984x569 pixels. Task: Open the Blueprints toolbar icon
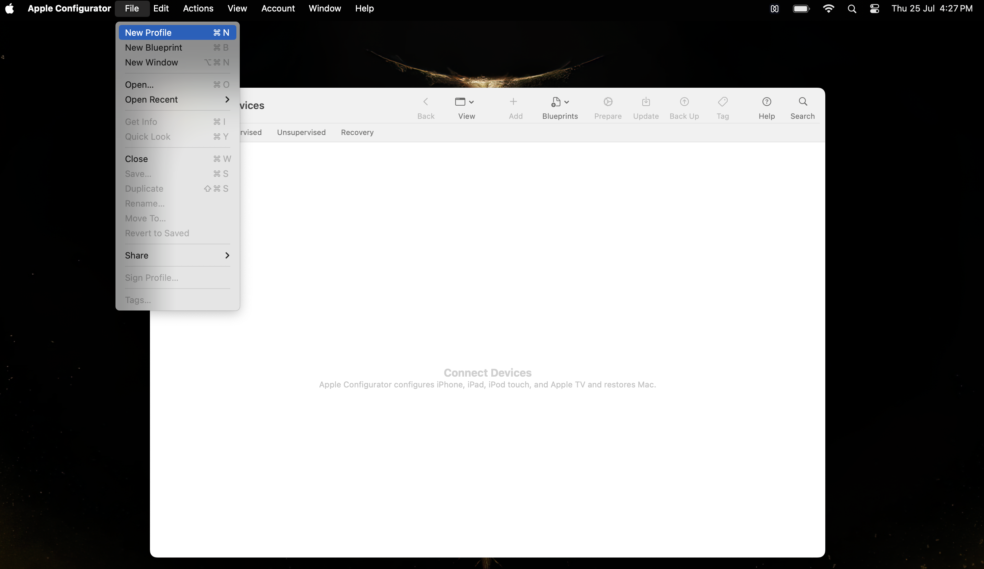(x=555, y=102)
